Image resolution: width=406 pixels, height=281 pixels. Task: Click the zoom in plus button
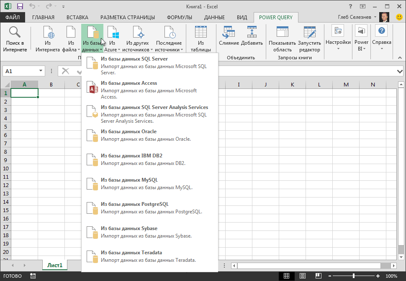point(378,276)
